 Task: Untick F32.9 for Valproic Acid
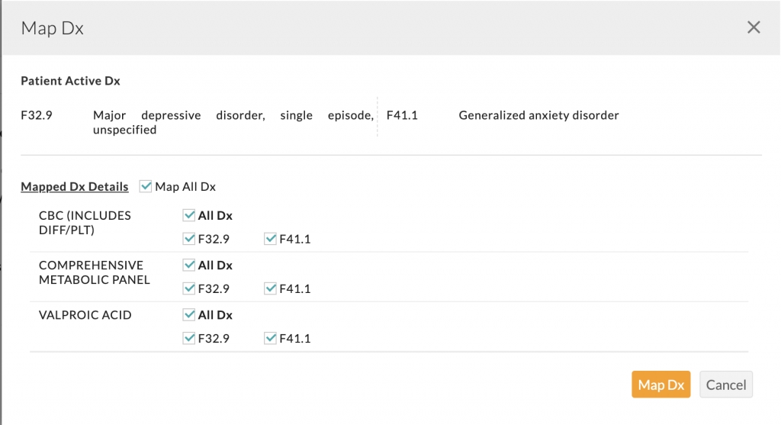pyautogui.click(x=189, y=339)
